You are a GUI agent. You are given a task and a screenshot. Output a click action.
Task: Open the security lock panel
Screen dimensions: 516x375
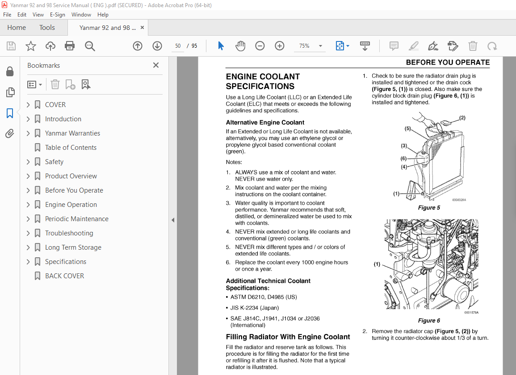click(10, 71)
